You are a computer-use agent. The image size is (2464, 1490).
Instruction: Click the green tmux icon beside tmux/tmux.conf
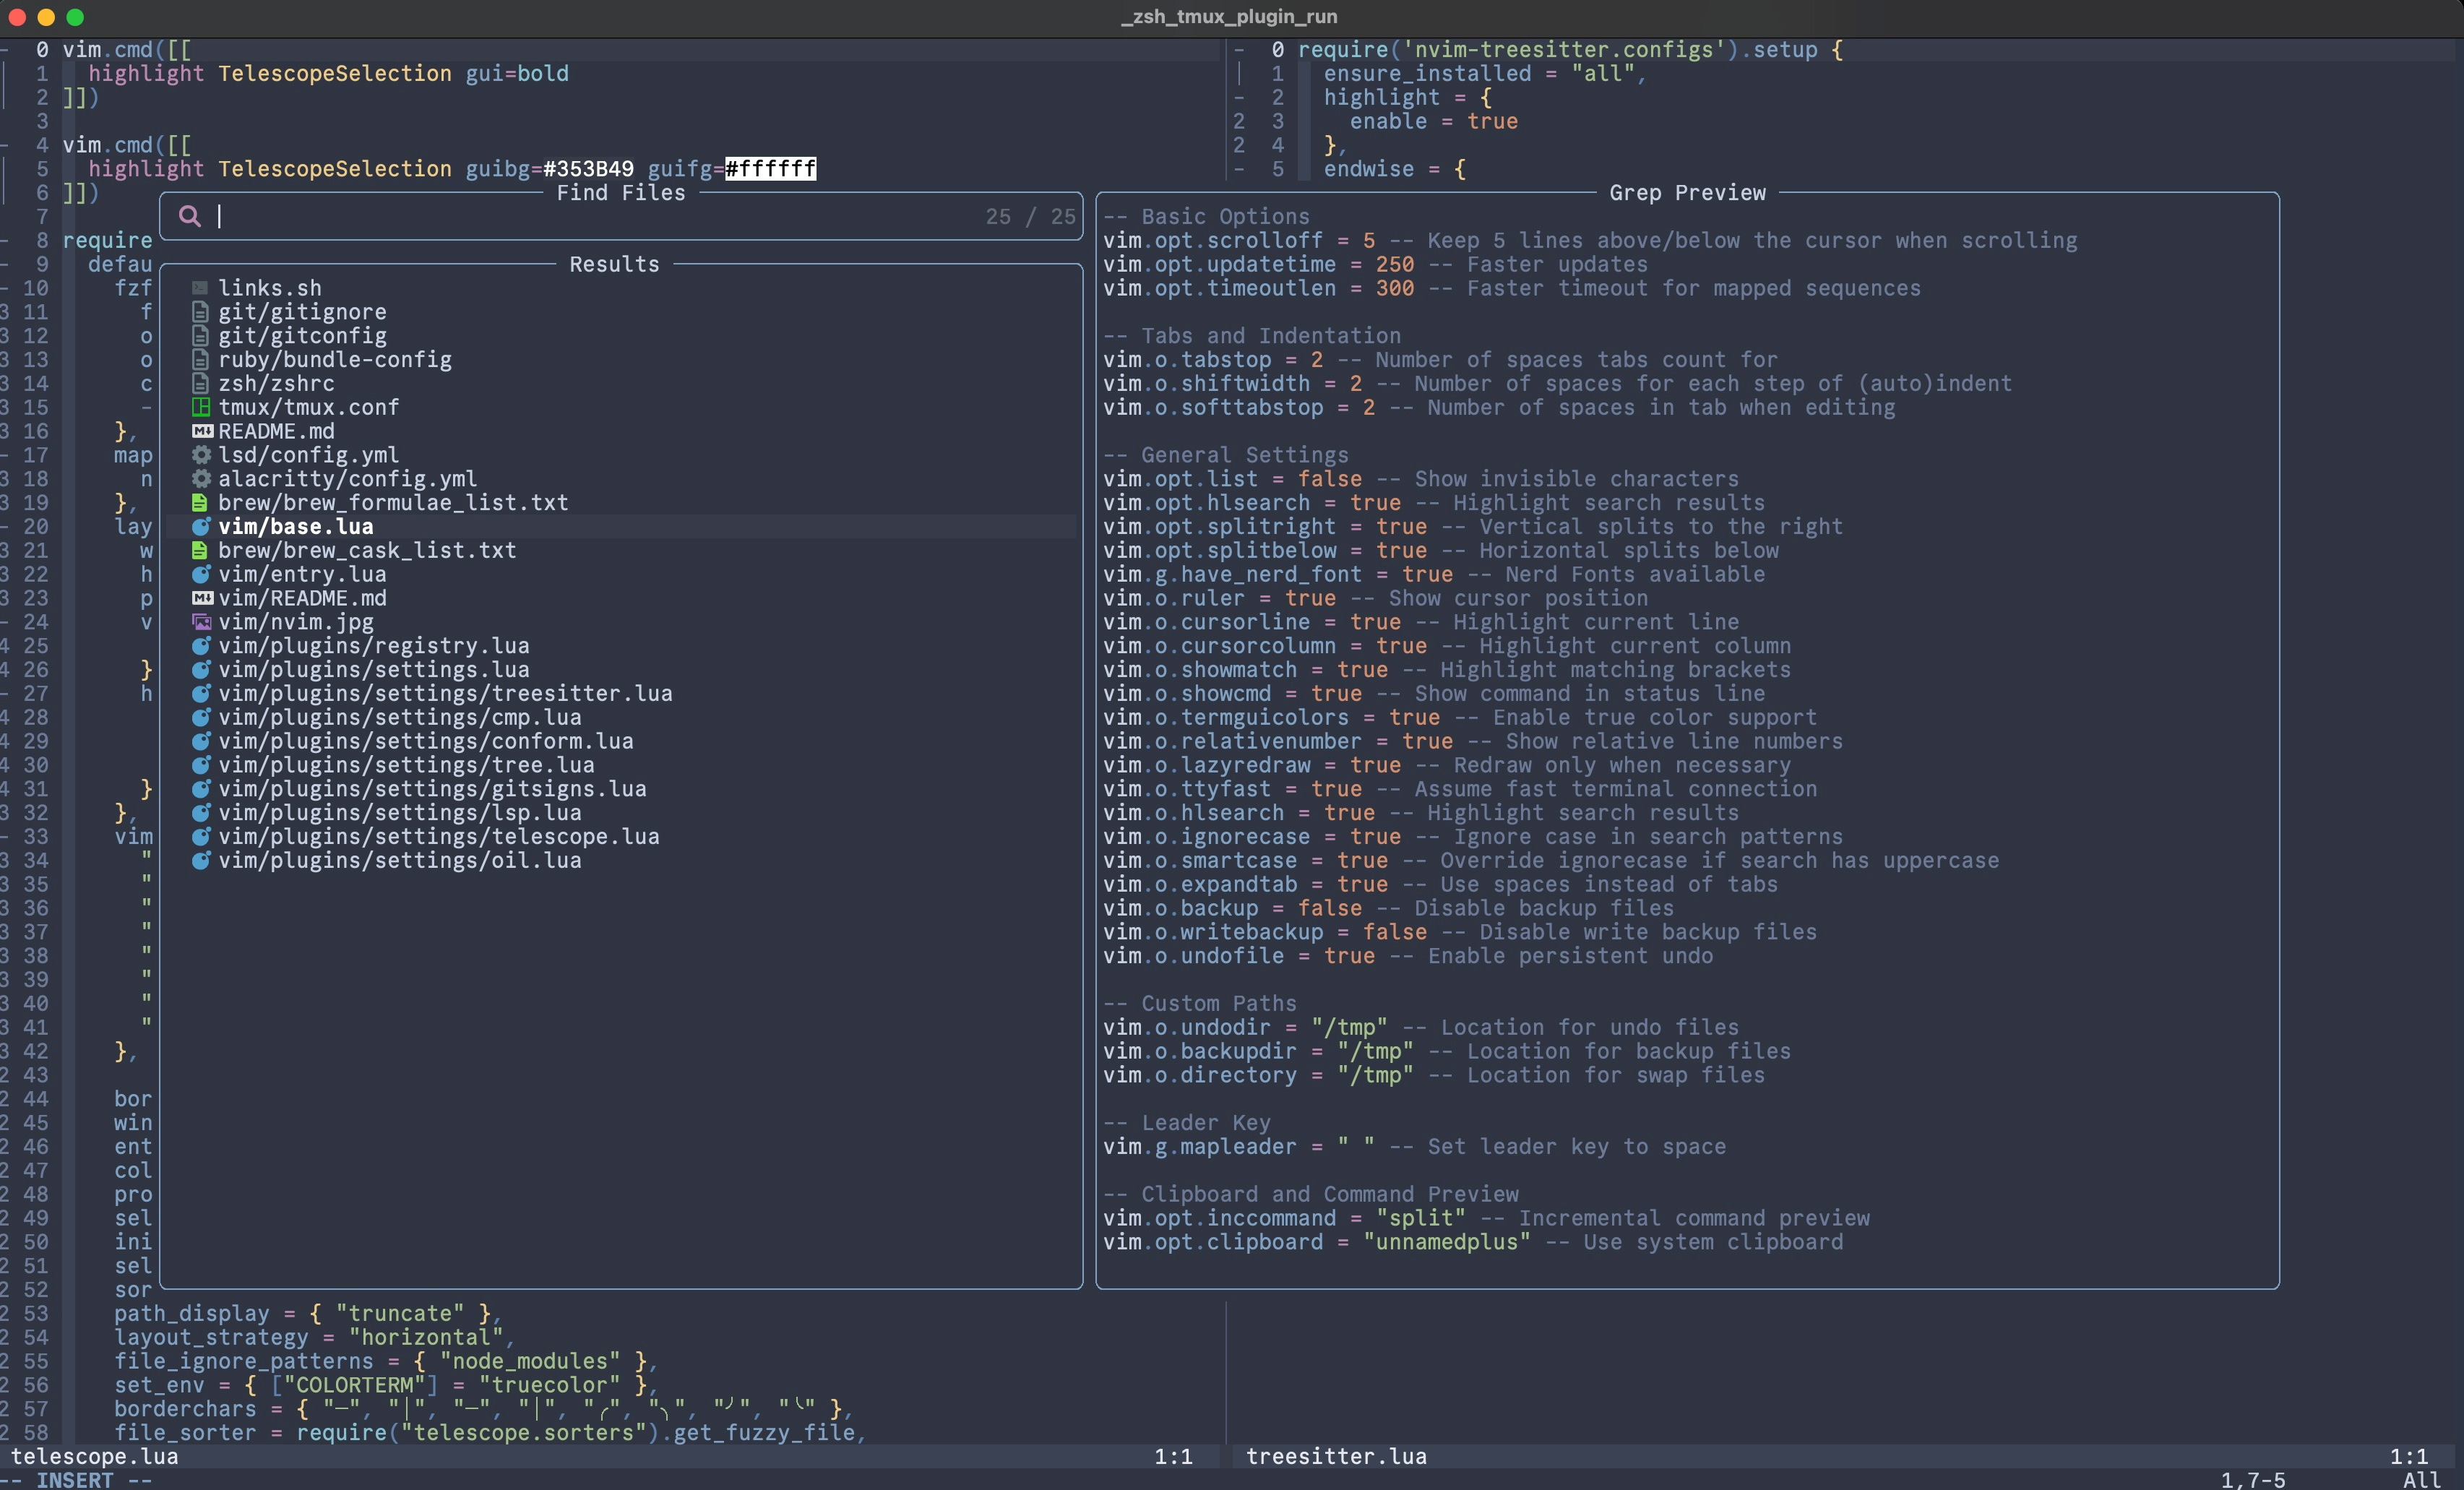pos(200,407)
